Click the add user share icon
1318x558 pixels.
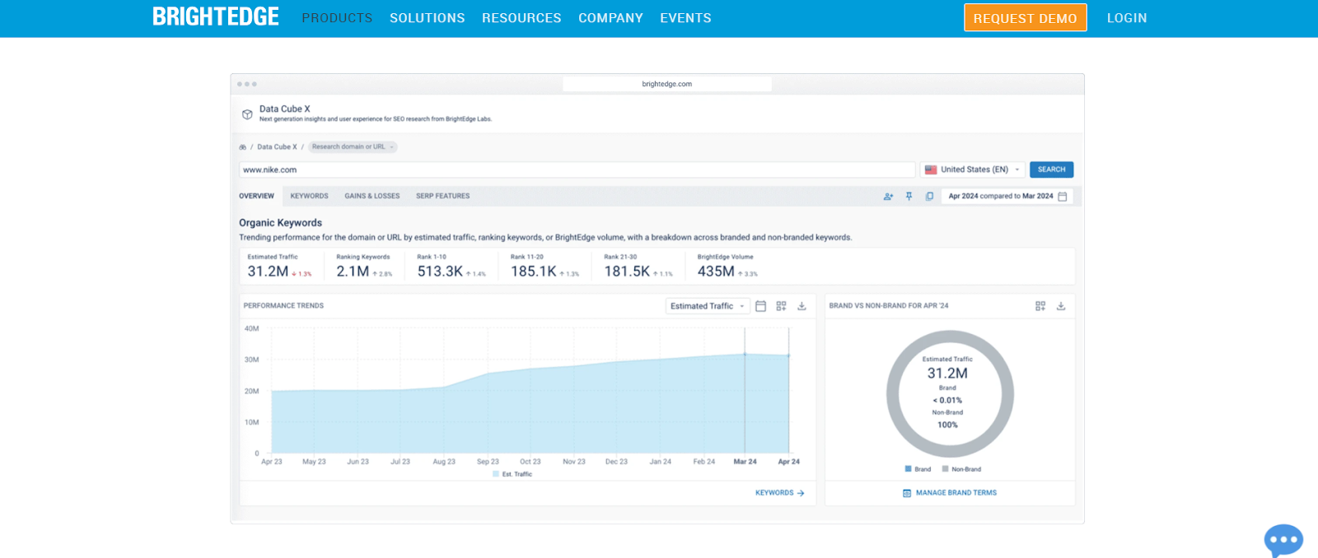[x=888, y=197]
